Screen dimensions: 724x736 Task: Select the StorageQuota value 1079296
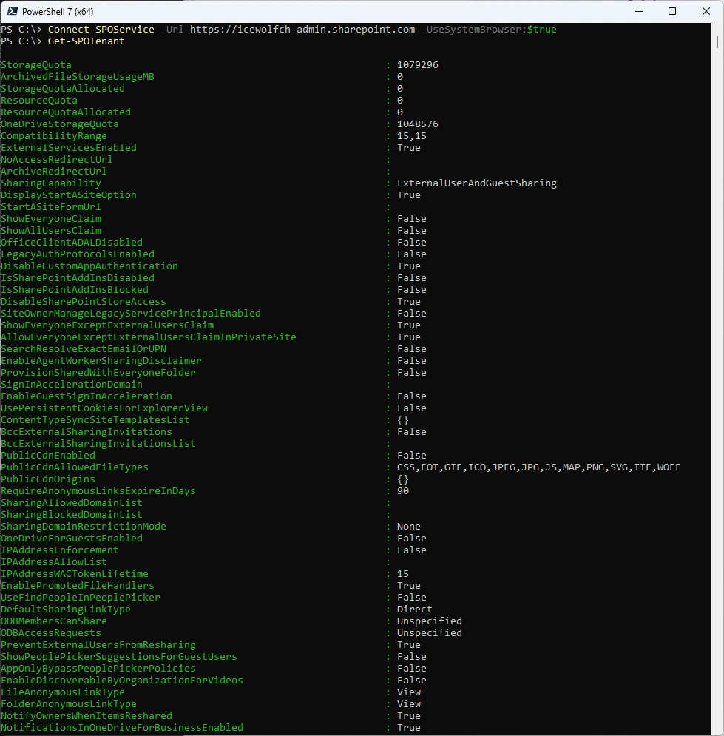click(418, 65)
